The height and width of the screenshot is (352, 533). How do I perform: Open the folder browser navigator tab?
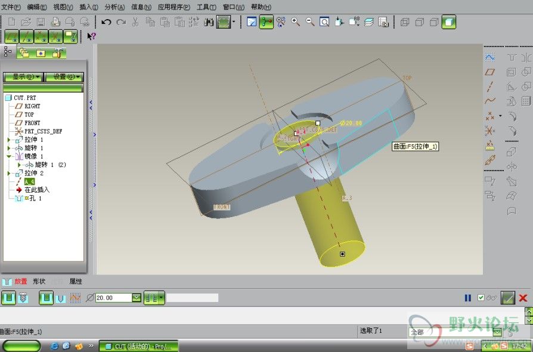pyautogui.click(x=24, y=53)
